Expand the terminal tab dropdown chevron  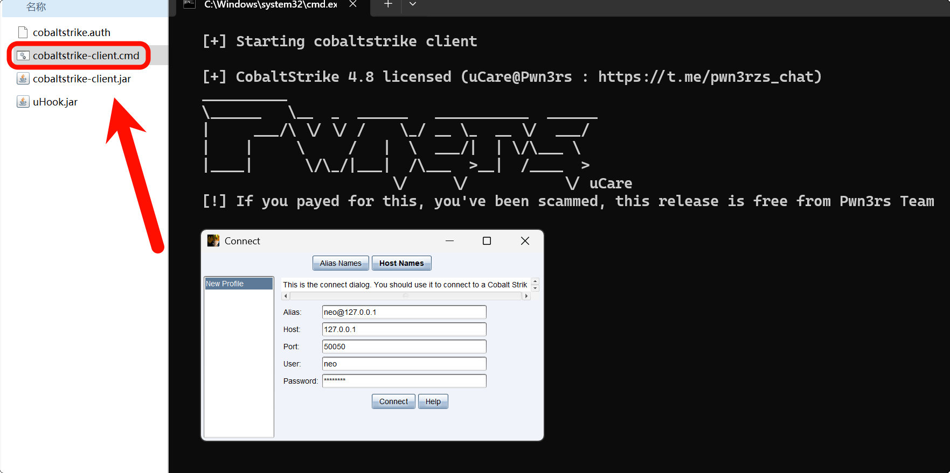[x=413, y=4]
